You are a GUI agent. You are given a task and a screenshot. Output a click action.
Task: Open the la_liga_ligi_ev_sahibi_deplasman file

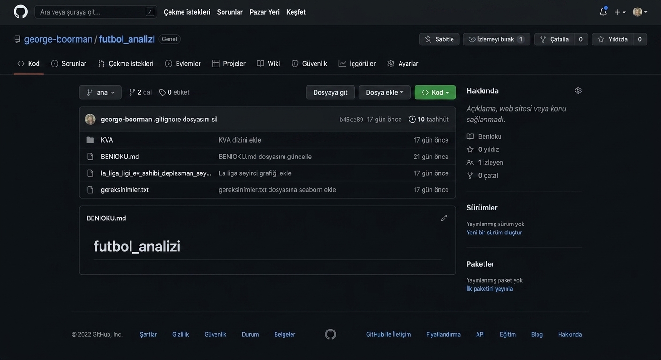[x=156, y=173]
